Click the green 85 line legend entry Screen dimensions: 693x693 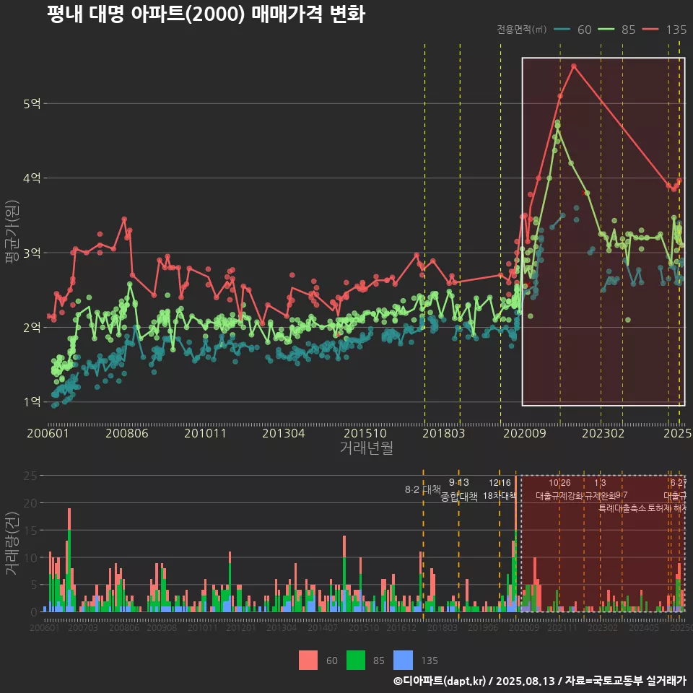[x=616, y=30]
